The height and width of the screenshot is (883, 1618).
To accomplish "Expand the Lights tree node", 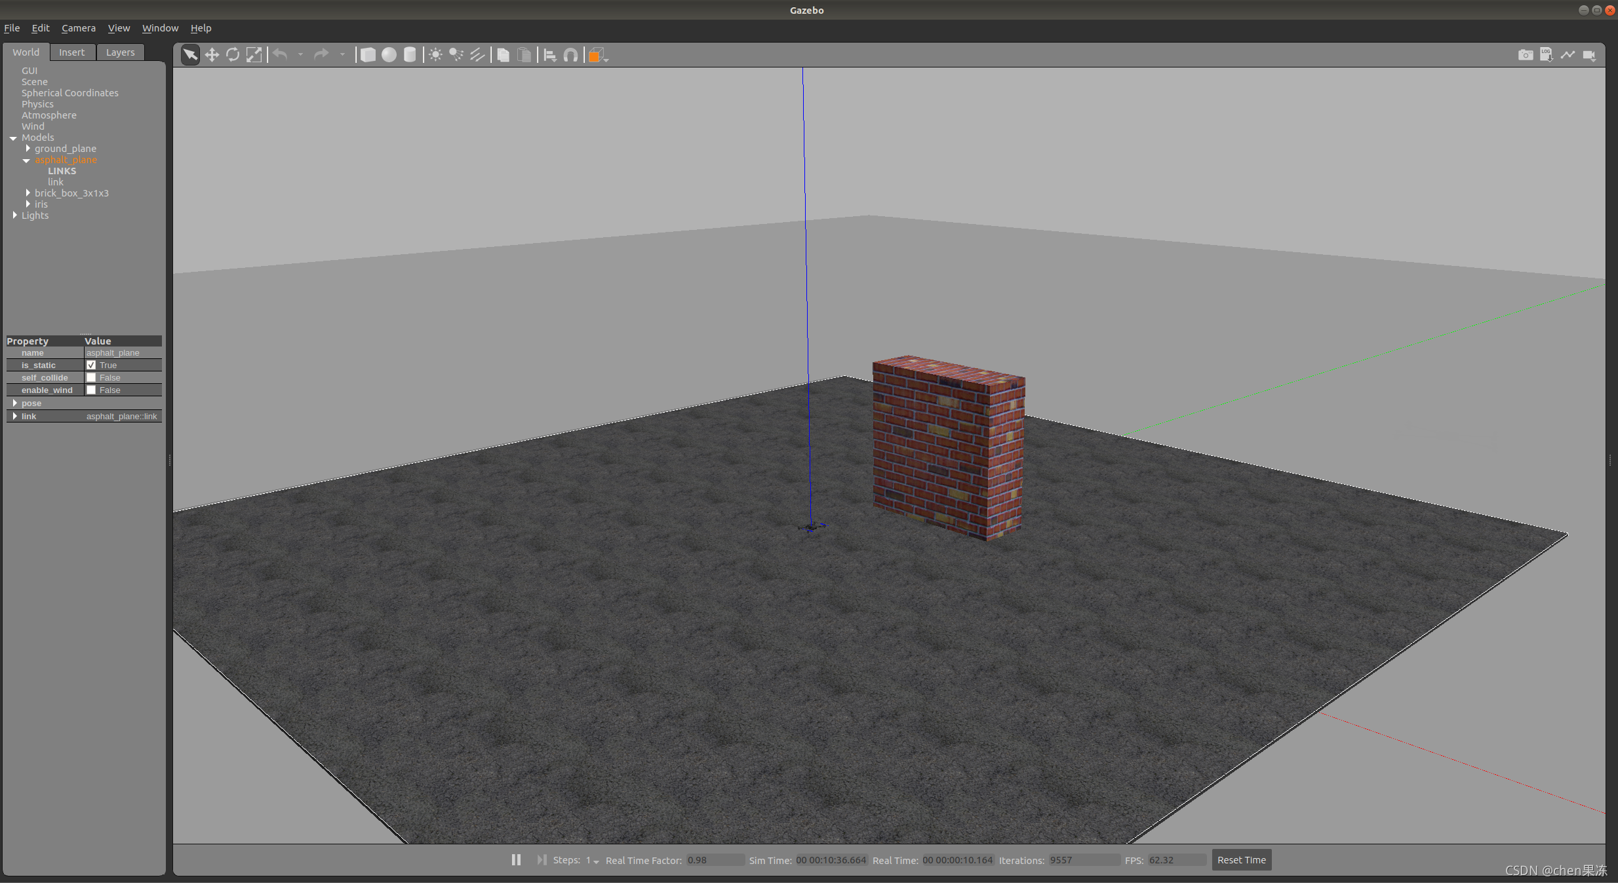I will coord(15,215).
